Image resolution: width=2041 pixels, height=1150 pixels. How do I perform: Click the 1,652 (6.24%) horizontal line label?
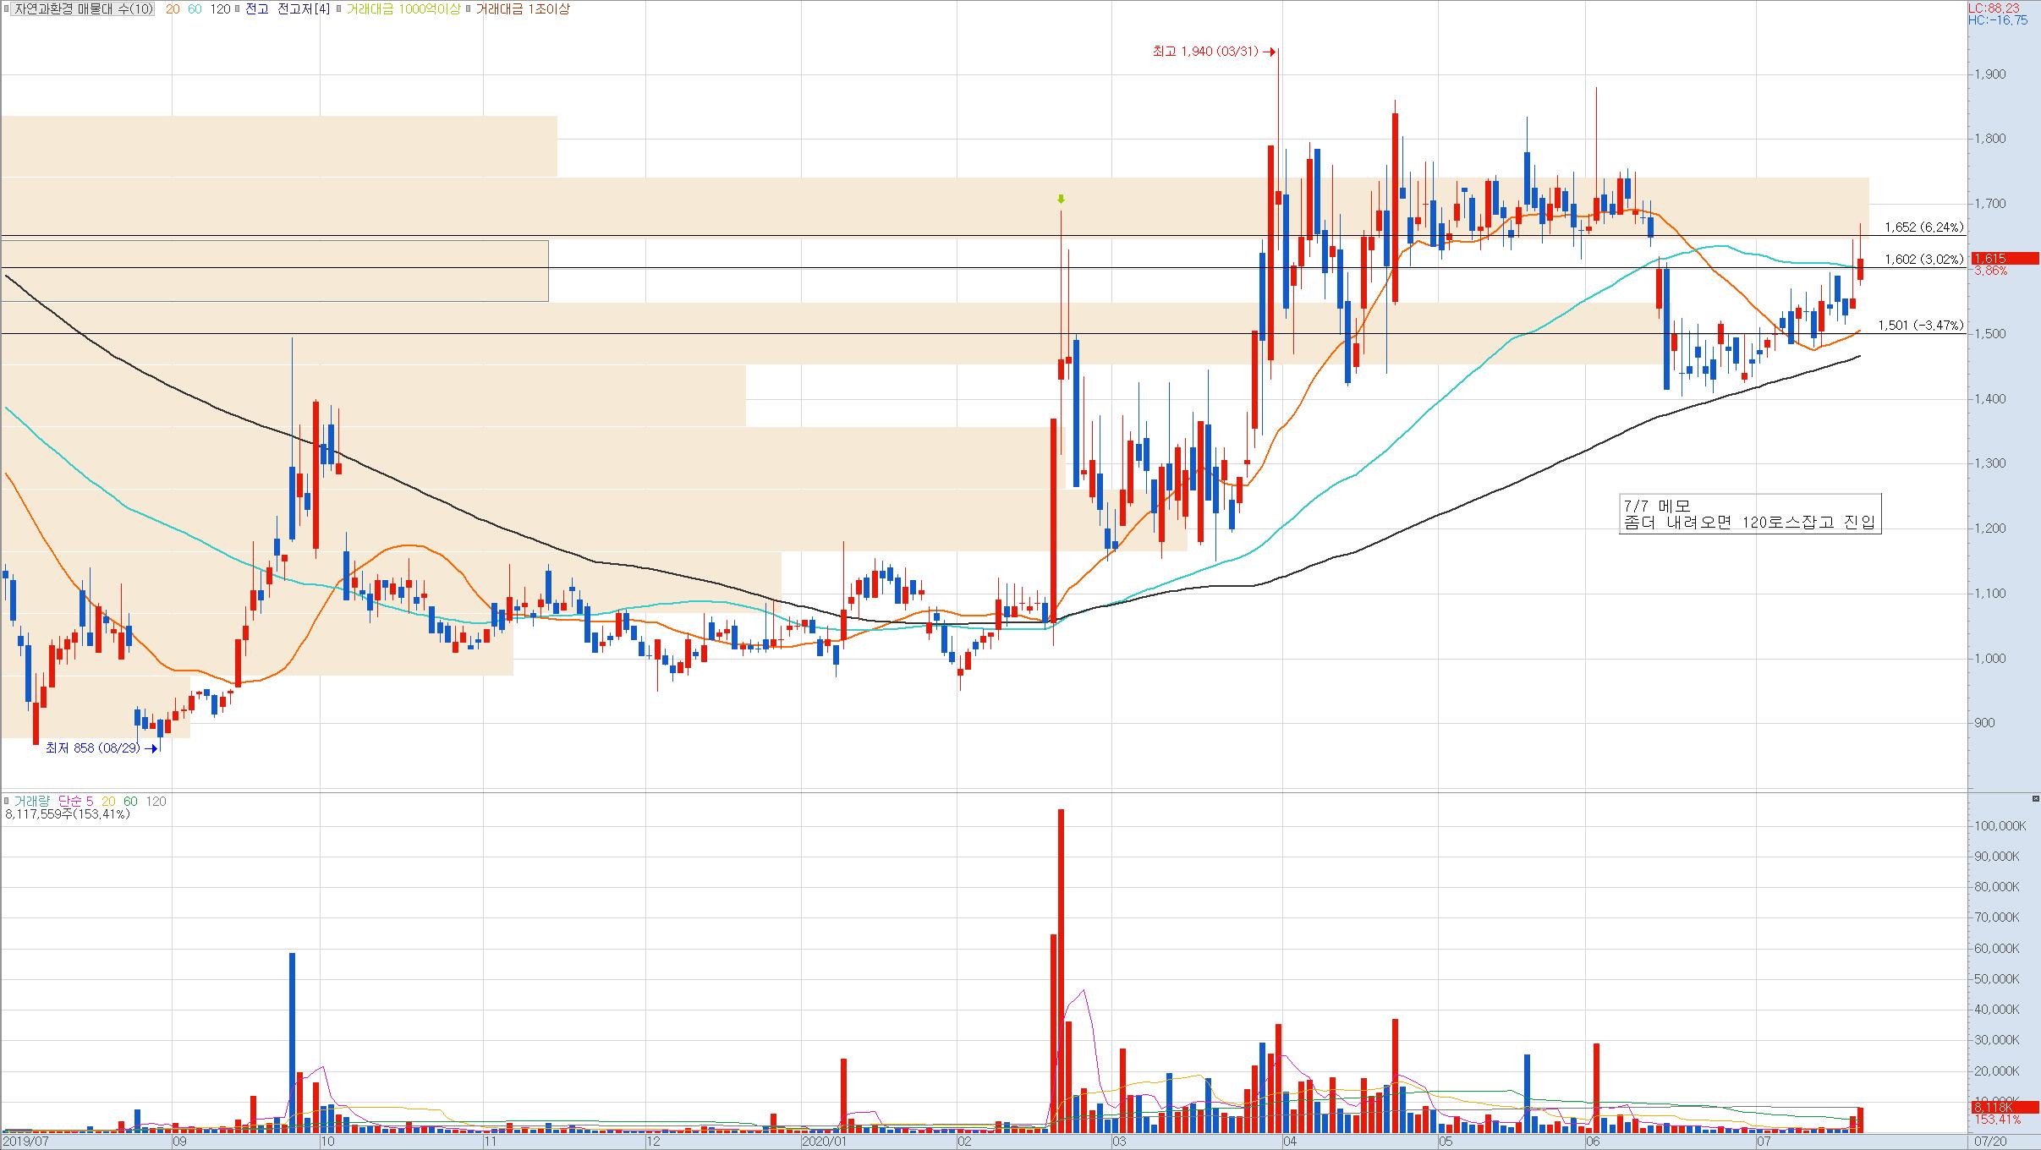pos(1923,227)
